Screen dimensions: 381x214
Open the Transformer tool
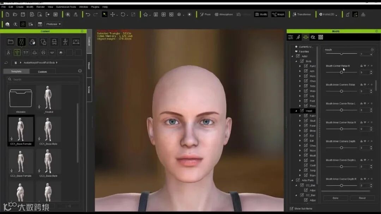302,14
